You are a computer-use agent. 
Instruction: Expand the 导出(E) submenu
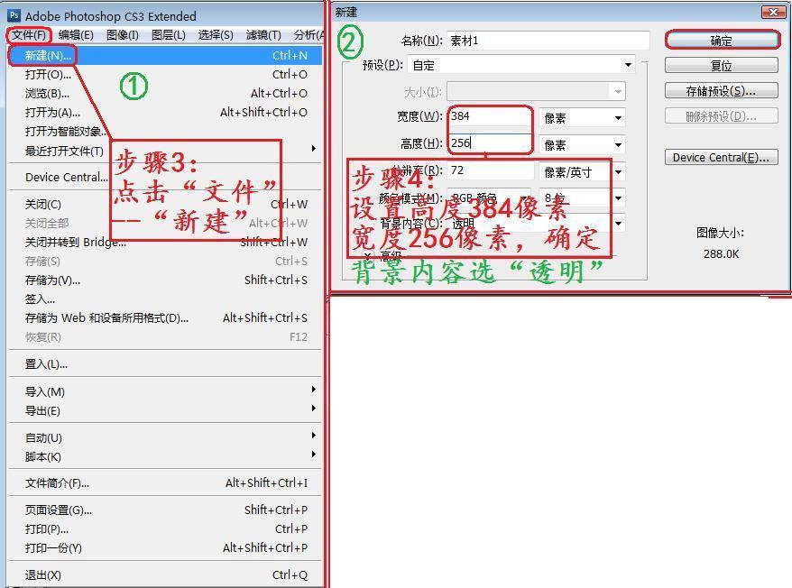[x=165, y=410]
